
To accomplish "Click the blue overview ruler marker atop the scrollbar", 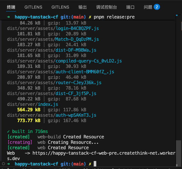I will (177, 15).
